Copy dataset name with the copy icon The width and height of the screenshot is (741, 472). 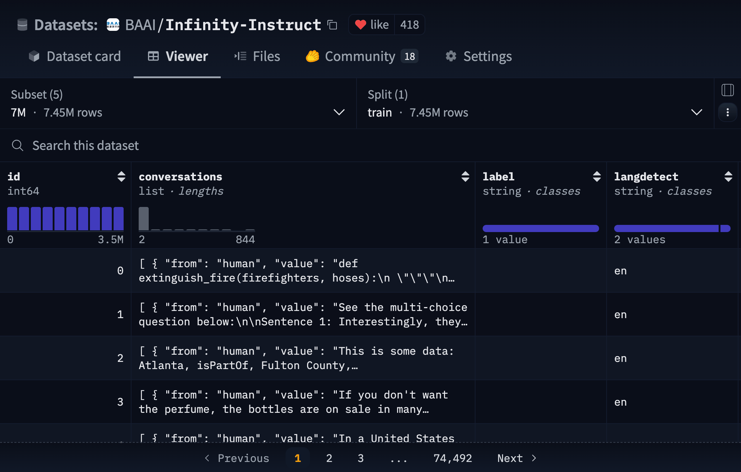(332, 25)
